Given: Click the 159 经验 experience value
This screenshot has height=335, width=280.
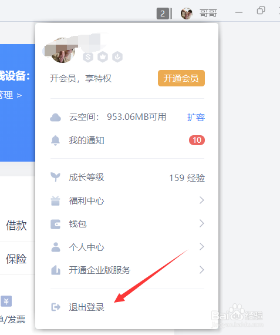Looking at the screenshot, I should point(187,177).
